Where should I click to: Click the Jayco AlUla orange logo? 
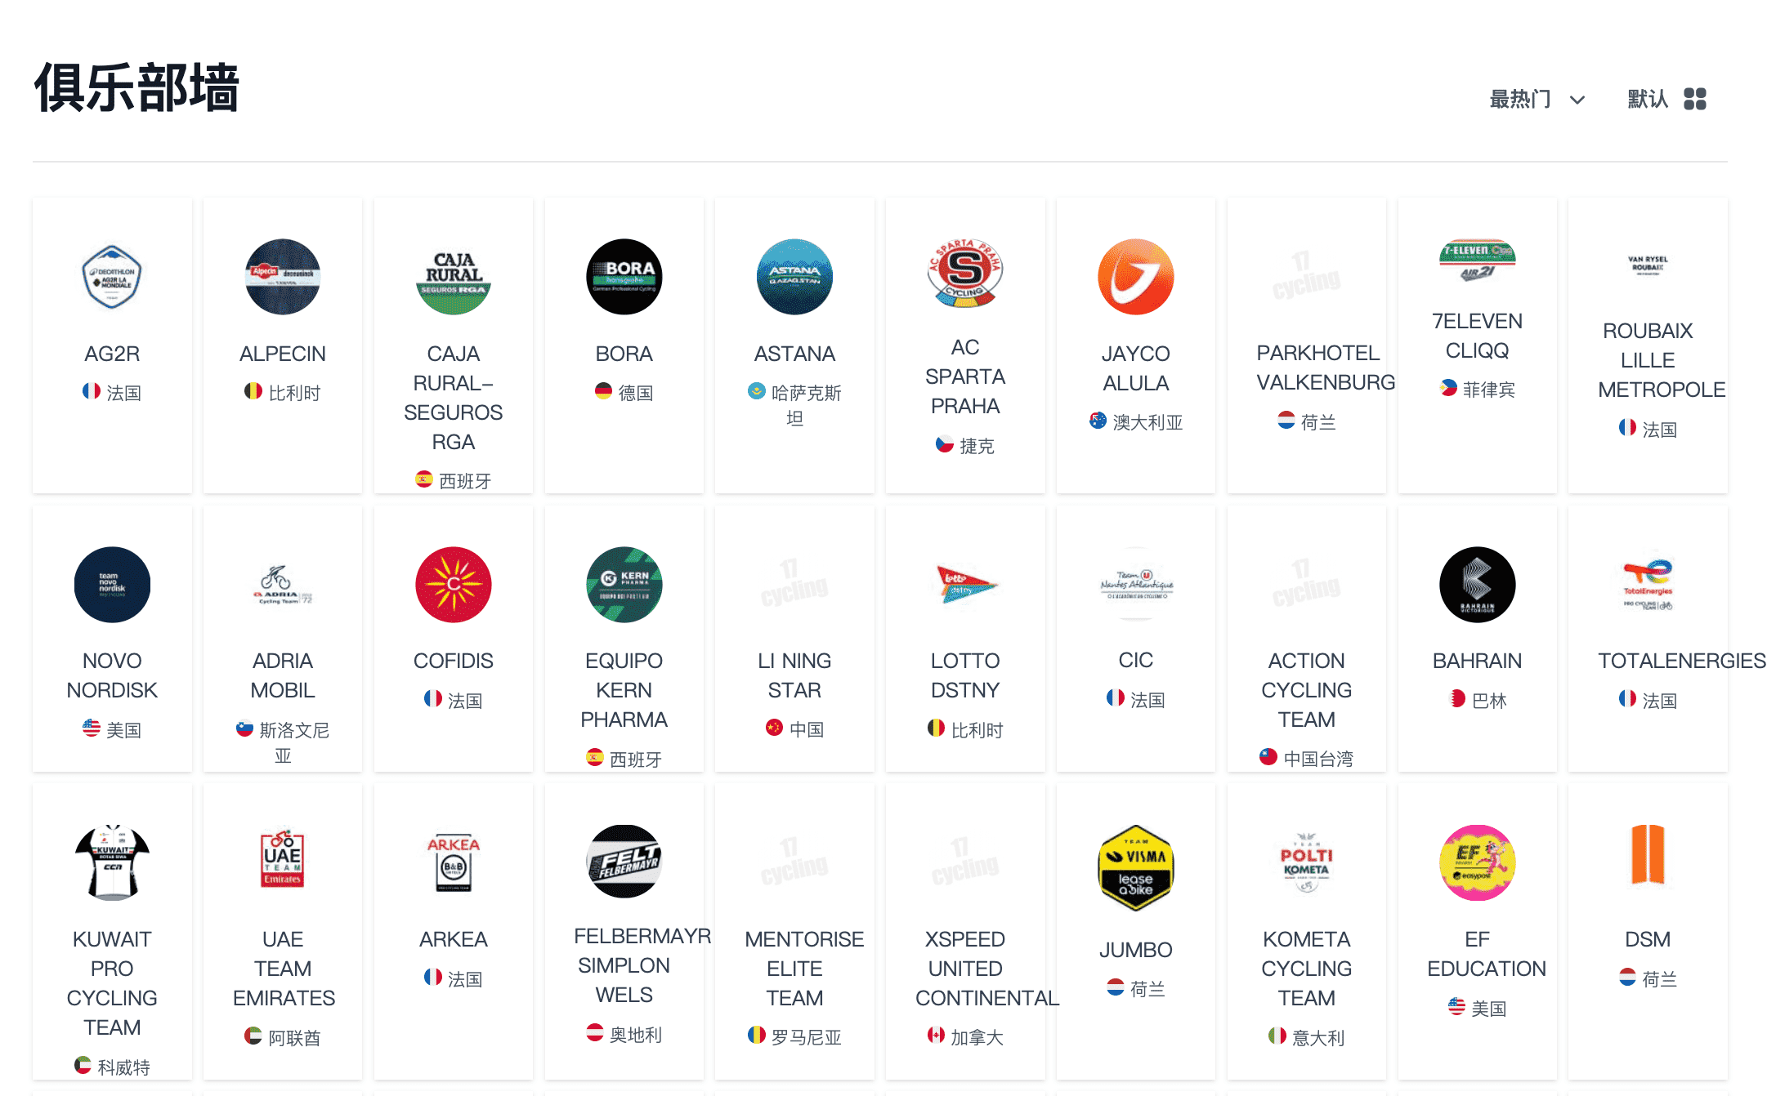pyautogui.click(x=1135, y=277)
